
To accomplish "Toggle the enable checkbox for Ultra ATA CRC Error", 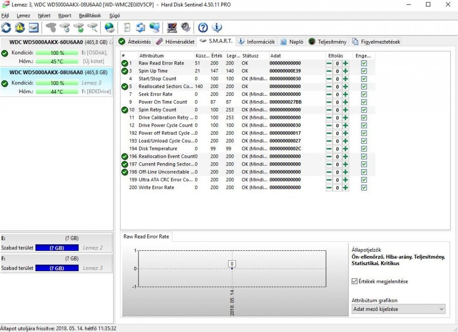I will (x=364, y=180).
